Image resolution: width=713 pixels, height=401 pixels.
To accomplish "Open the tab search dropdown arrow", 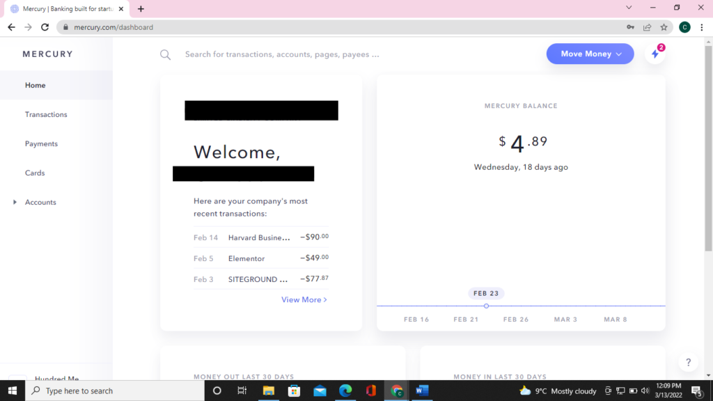I will point(629,8).
